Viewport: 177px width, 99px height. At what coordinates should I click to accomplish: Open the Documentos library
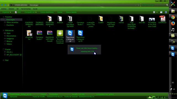(11, 36)
